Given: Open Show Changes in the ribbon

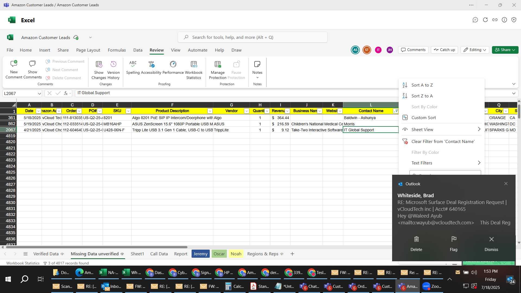Looking at the screenshot, I should pyautogui.click(x=99, y=70).
